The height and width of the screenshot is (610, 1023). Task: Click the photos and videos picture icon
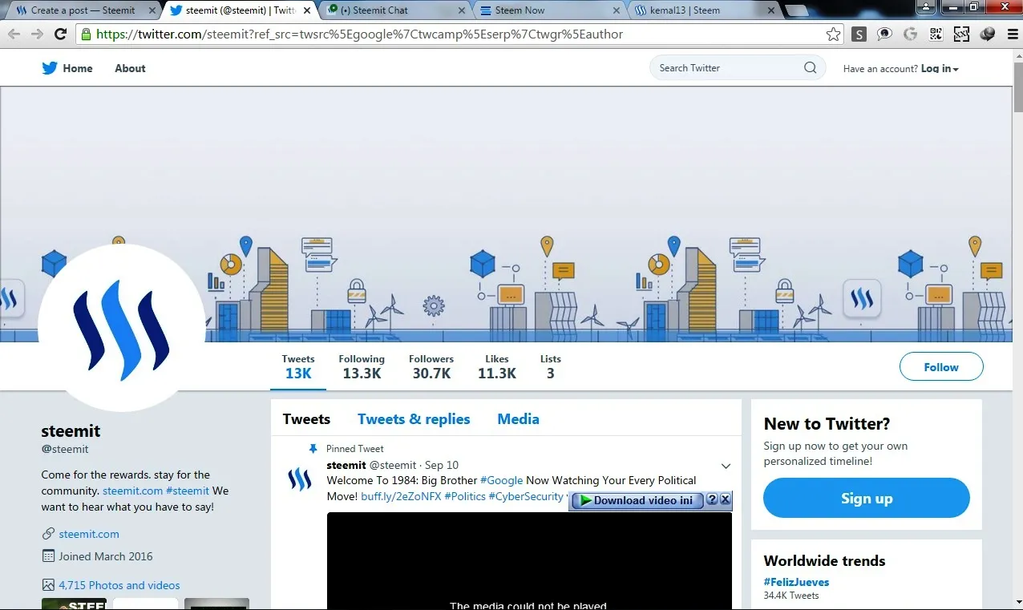click(48, 585)
